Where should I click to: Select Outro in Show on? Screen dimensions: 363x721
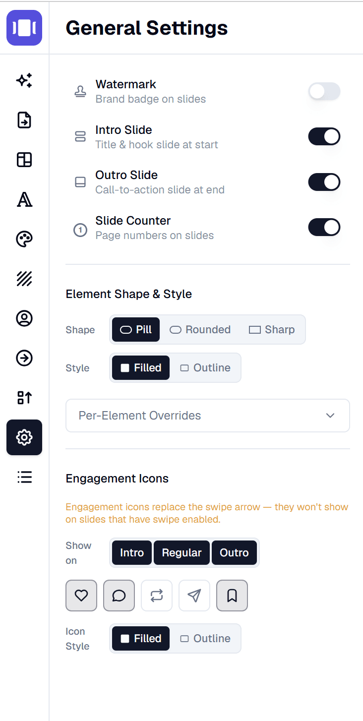[235, 552]
